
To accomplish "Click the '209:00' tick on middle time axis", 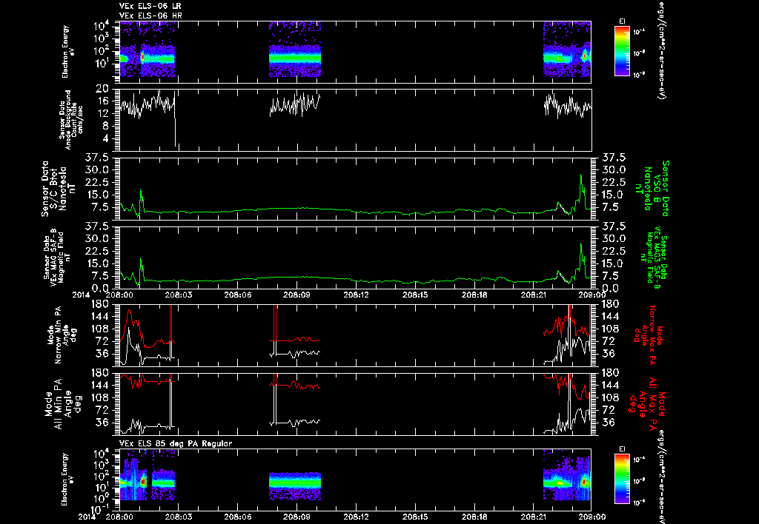I will point(591,295).
